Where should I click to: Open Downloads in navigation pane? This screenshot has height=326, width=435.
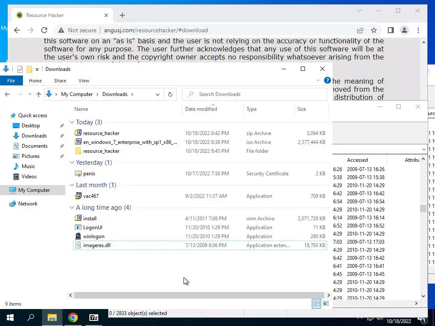(x=30, y=136)
